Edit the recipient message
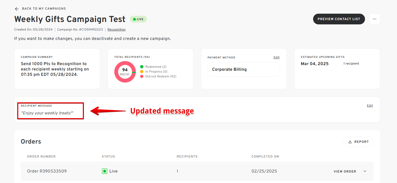 pyautogui.click(x=370, y=106)
